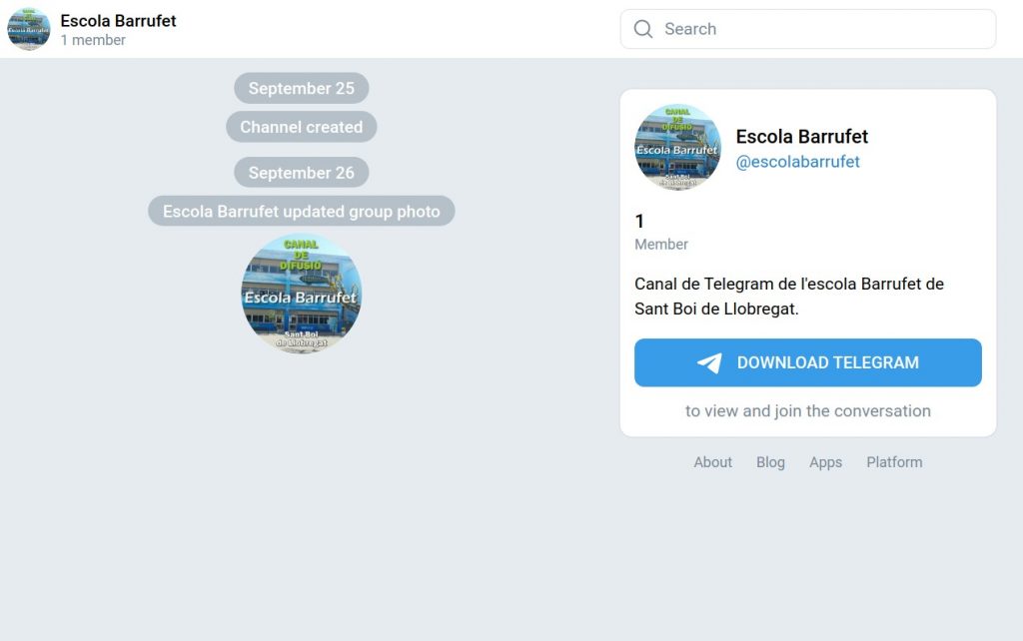Go to the About footer link
Viewport: 1023px width, 641px height.
(712, 462)
